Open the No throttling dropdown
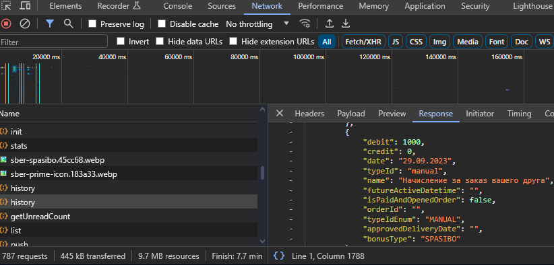 coord(257,24)
